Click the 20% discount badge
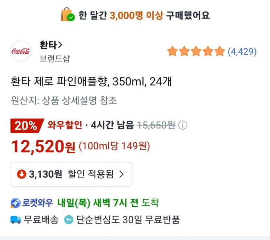The image size is (270, 240). click(27, 125)
